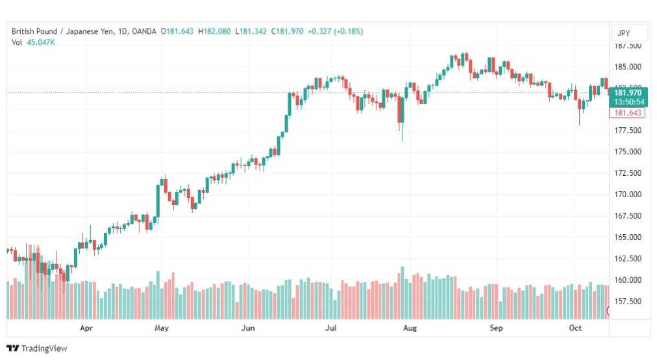Click the 160.000 price scale label
Image resolution: width=657 pixels, height=360 pixels.
point(628,280)
